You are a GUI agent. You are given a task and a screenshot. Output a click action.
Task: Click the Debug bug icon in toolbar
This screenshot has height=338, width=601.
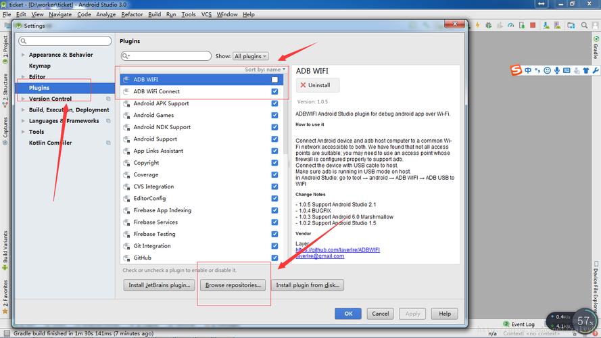coord(488,25)
